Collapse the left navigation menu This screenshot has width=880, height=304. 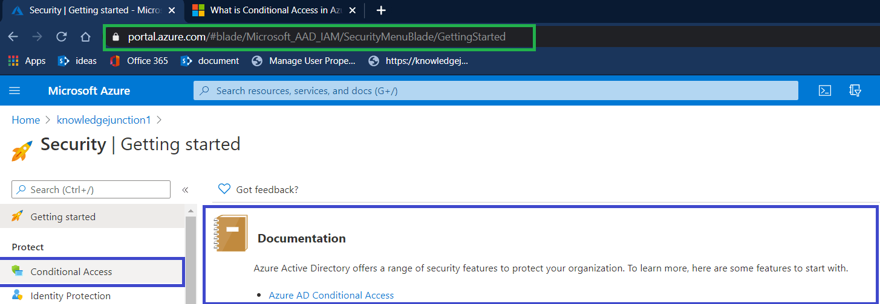pyautogui.click(x=185, y=189)
